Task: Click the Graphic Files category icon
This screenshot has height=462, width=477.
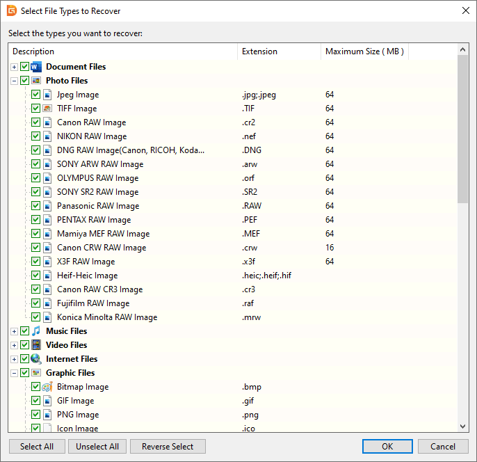Action: tap(36, 373)
